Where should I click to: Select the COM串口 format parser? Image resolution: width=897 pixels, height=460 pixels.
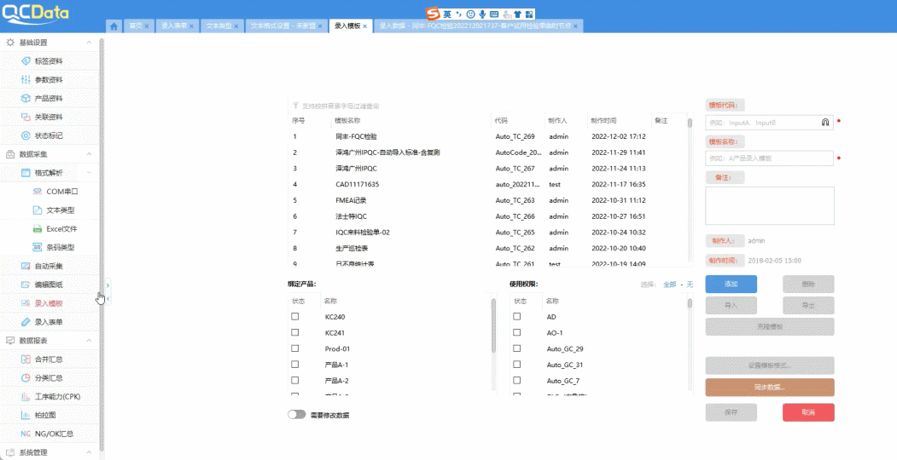click(61, 192)
